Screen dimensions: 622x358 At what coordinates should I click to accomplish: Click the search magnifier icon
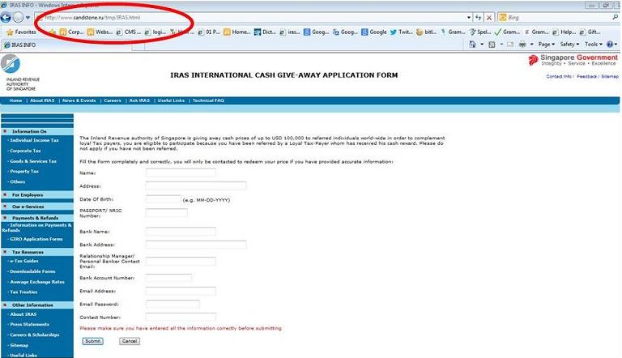pyautogui.click(x=616, y=17)
